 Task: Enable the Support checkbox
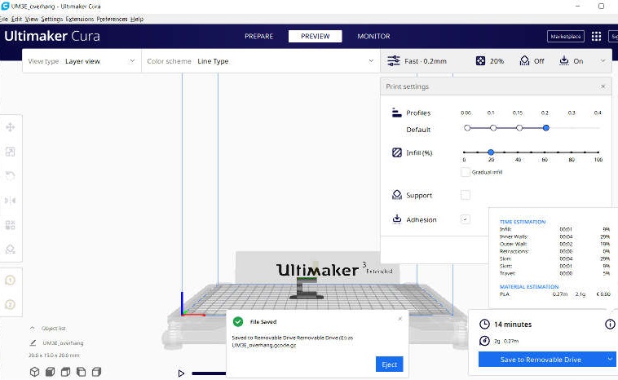[465, 195]
